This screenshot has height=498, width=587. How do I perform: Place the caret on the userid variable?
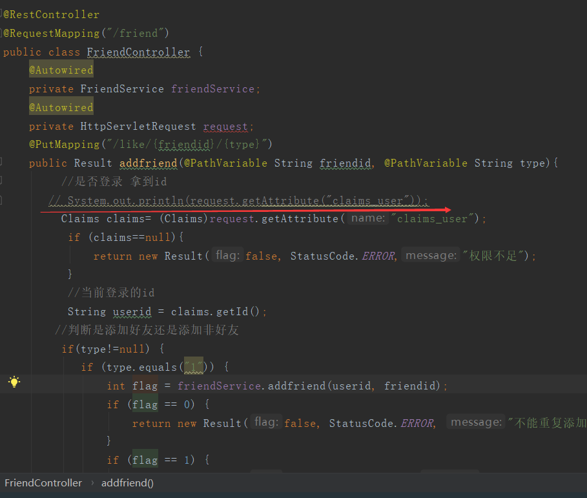pos(132,311)
